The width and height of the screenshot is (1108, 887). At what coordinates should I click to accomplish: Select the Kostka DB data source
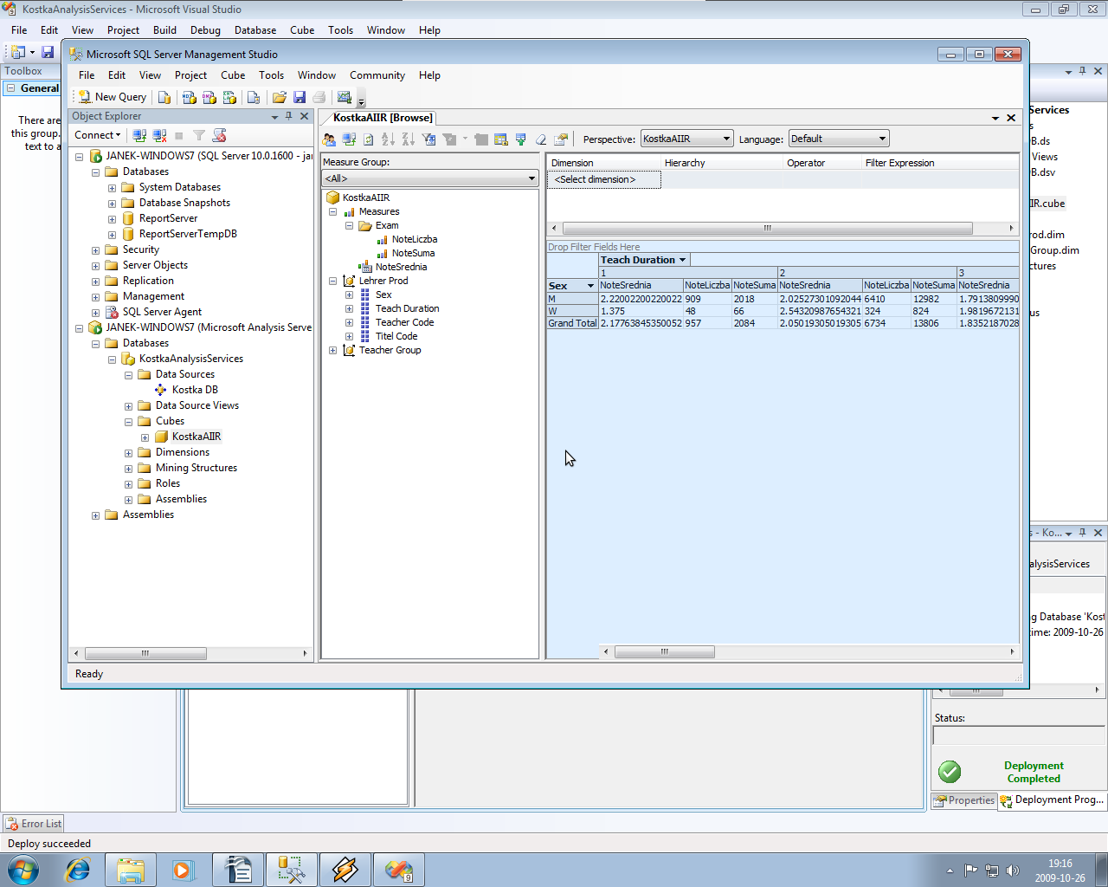pyautogui.click(x=195, y=390)
